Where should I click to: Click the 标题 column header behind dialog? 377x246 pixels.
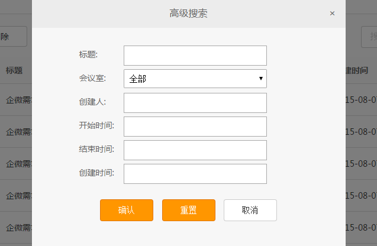click(14, 70)
